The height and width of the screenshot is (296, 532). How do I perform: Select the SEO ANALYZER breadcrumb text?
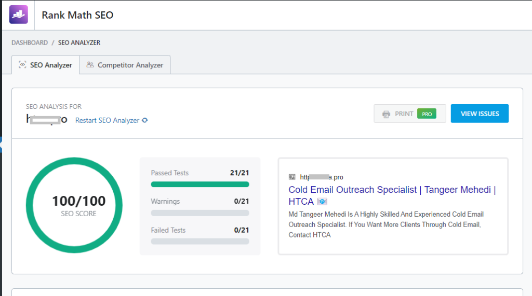[79, 43]
